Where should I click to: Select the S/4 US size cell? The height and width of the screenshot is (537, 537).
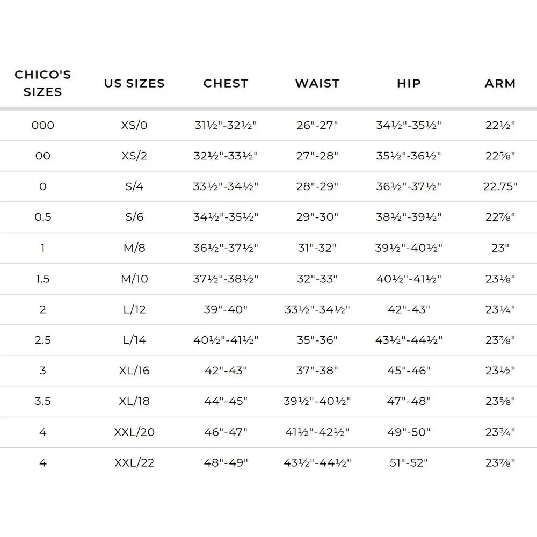pos(134,186)
